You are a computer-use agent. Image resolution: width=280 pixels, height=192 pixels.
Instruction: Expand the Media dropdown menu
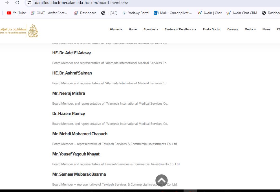[x=250, y=30]
